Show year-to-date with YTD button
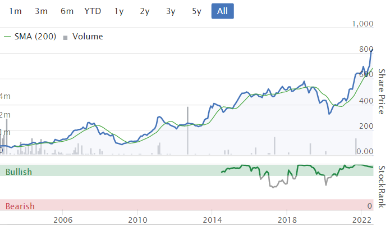Screen dimensions: 390x225 93,11
